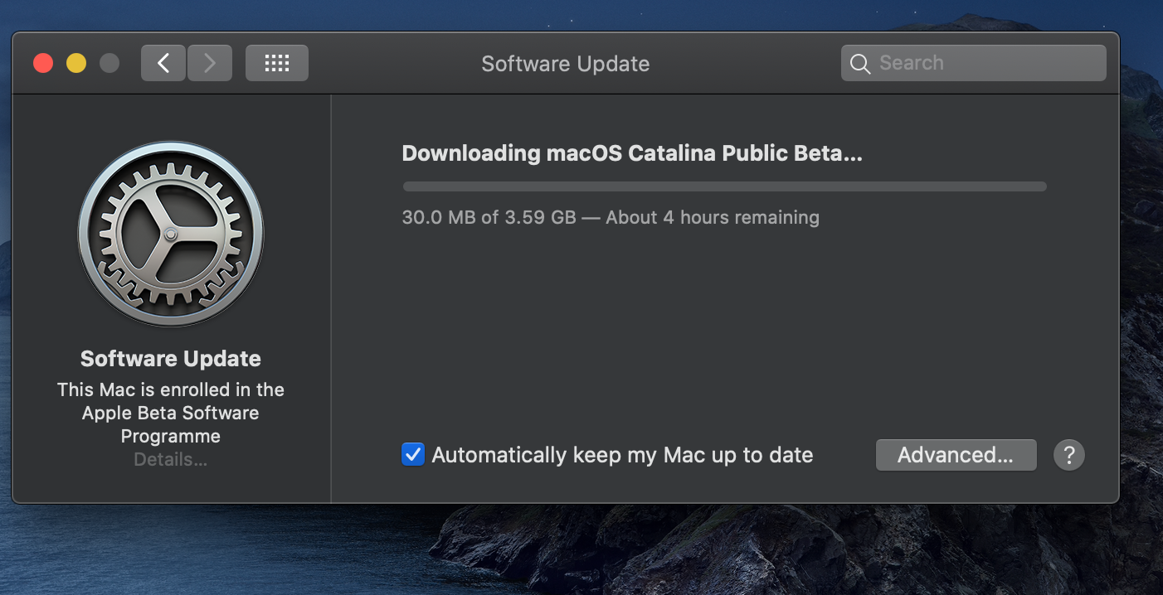Image resolution: width=1163 pixels, height=595 pixels.
Task: Open the beta programme Details… link
Action: point(171,460)
